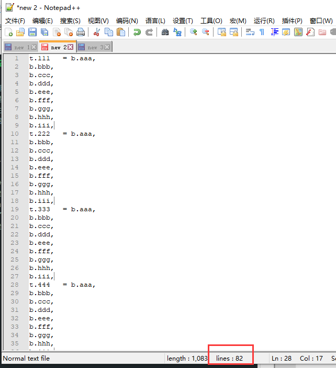
Task: Click line number 31 in the margin
Action: point(15,310)
